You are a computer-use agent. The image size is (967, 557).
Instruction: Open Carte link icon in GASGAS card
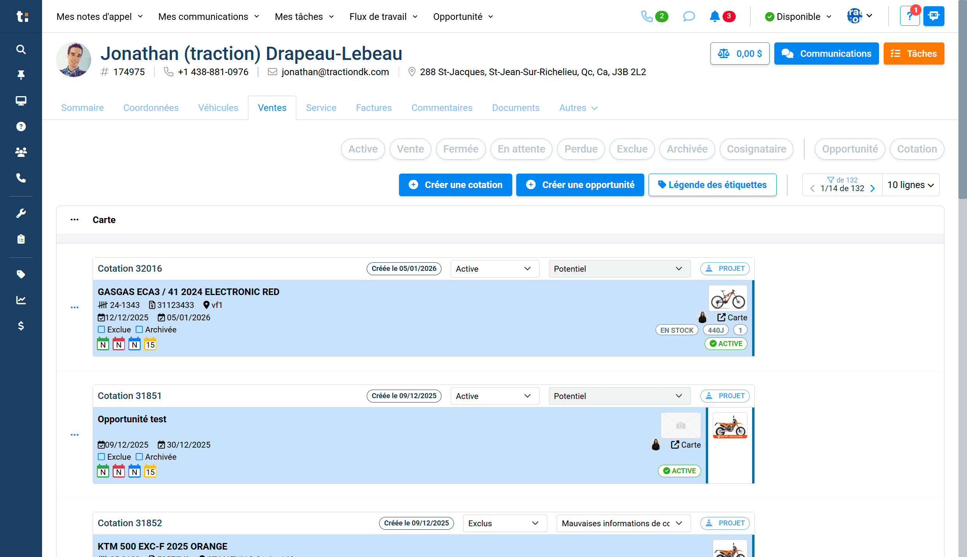pos(732,318)
